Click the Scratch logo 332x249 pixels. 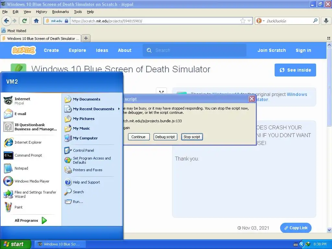tap(24, 50)
